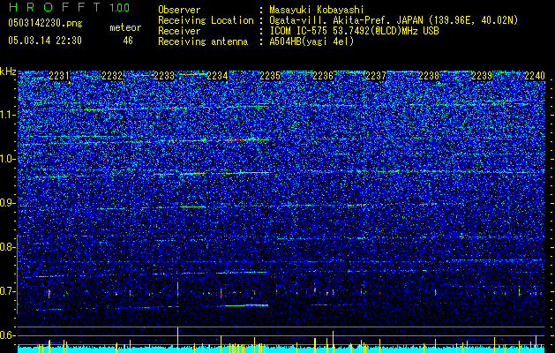Click the 2239 time marker
Viewport: 555px width, 353px height.
pyautogui.click(x=482, y=76)
